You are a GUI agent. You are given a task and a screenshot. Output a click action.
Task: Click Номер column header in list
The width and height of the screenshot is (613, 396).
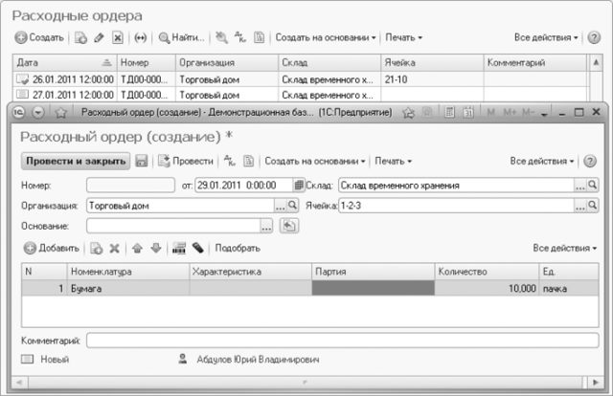pyautogui.click(x=147, y=62)
